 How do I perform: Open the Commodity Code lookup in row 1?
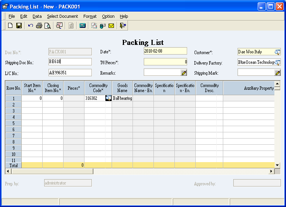109,98
